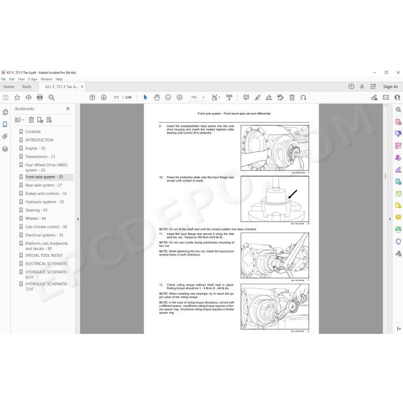Choose the Selection arrow tool
The height and width of the screenshot is (403, 403).
pos(145,97)
